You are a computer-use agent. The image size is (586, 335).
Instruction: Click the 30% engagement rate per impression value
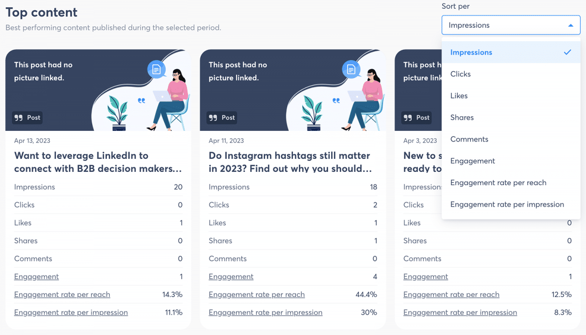click(369, 313)
